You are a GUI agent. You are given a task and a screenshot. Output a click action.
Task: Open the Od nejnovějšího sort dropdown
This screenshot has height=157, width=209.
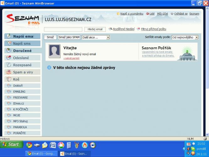click(x=185, y=37)
